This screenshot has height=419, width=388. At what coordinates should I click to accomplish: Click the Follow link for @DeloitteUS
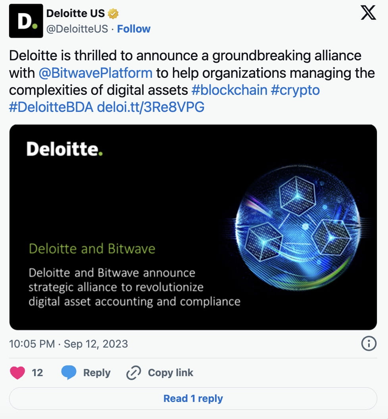tap(134, 29)
